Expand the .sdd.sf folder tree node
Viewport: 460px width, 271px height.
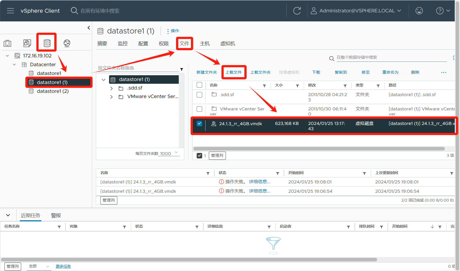[112, 88]
